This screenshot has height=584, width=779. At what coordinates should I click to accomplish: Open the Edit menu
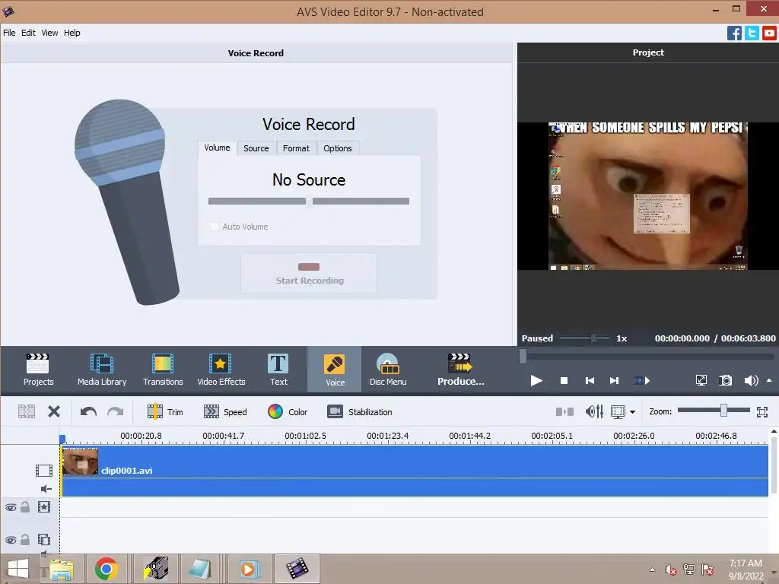28,33
